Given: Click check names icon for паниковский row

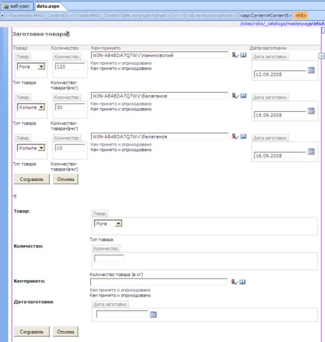Looking at the screenshot, I should click(235, 55).
